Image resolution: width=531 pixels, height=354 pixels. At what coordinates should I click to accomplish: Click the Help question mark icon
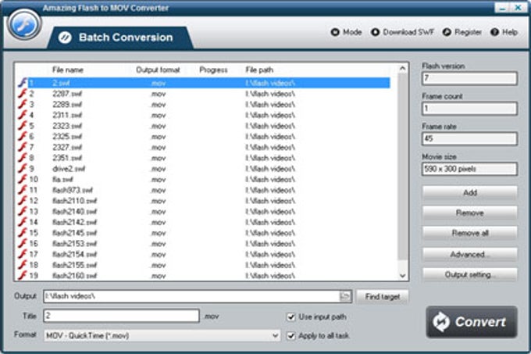[x=494, y=32]
